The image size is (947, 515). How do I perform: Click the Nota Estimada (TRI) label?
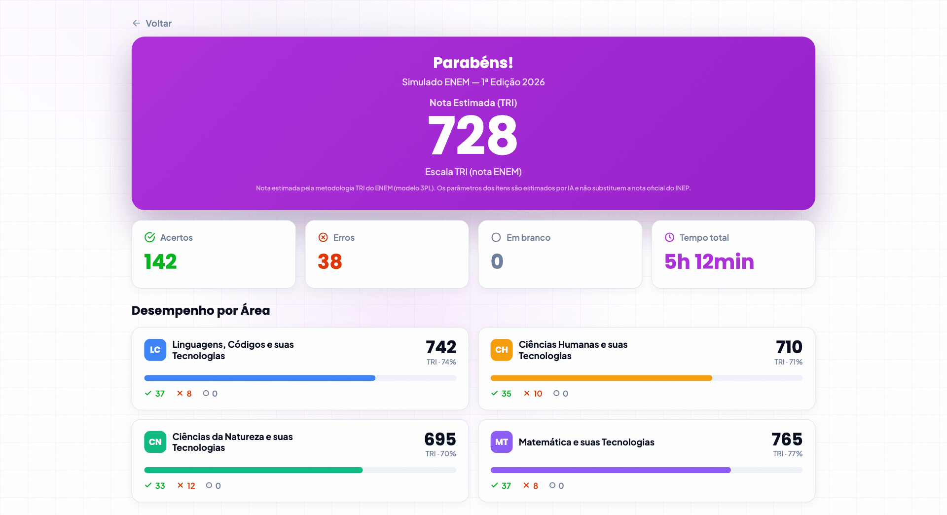coord(473,103)
